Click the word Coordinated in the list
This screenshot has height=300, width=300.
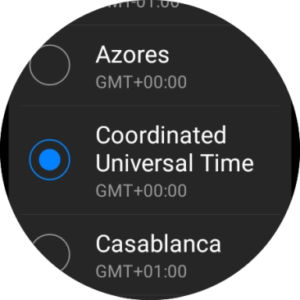tap(161, 134)
